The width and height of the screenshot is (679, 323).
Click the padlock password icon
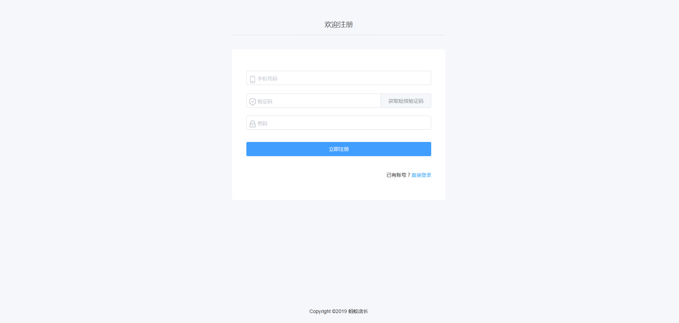click(x=252, y=124)
